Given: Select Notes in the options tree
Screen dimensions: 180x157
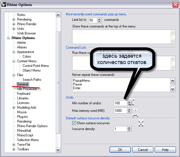Looking at the screenshot, I should 21,15.
